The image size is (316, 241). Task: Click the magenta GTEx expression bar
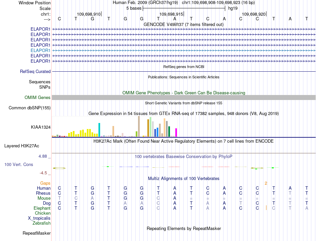click(x=176, y=133)
